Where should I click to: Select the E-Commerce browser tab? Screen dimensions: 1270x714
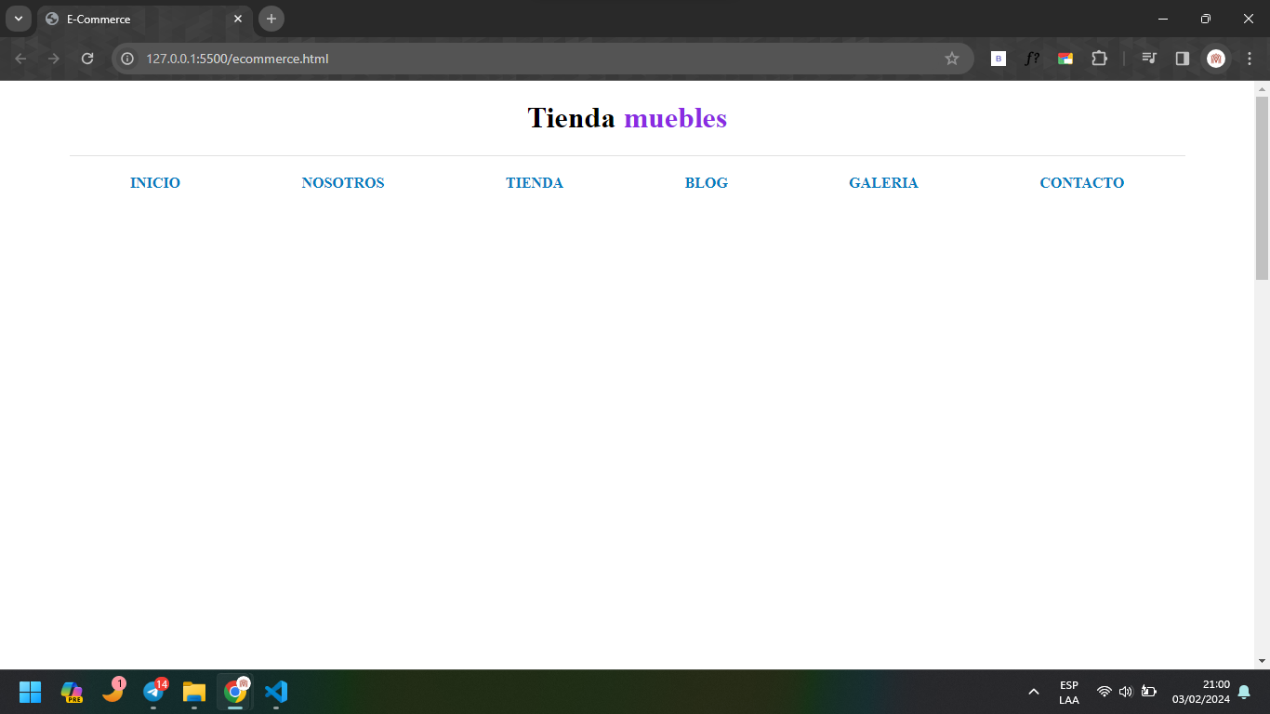[144, 19]
